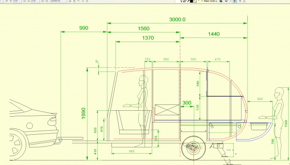Select the 1440 rear dimension label
This screenshot has width=290, height=165.
[214, 34]
